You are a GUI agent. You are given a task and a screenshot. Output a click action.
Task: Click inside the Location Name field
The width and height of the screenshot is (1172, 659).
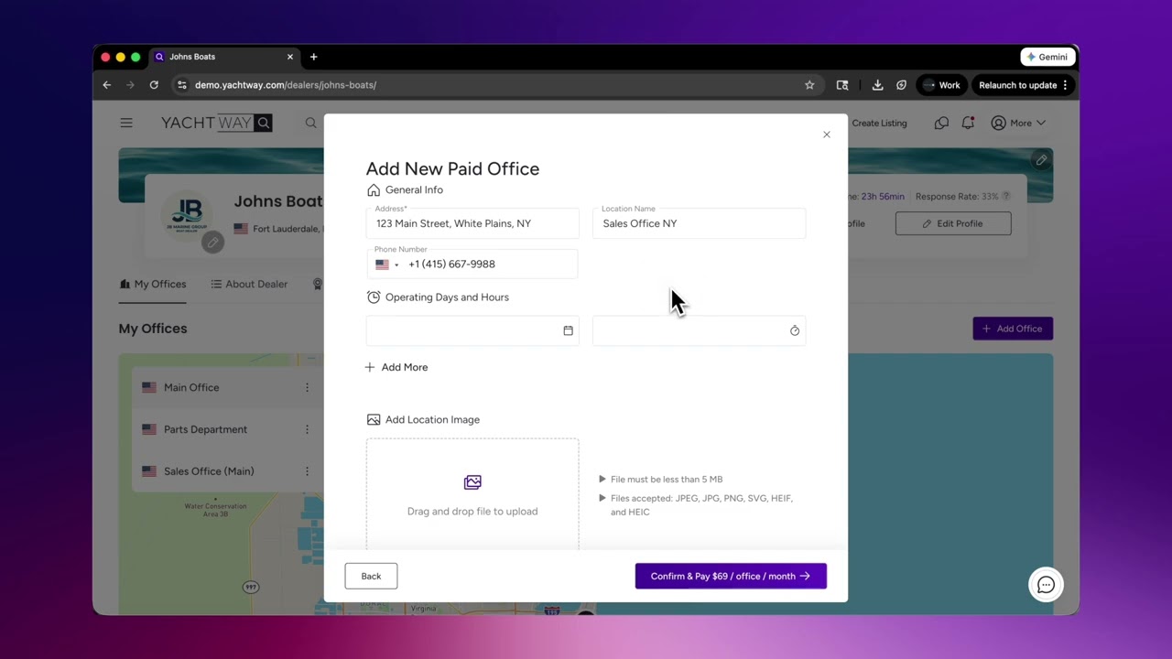tap(699, 223)
